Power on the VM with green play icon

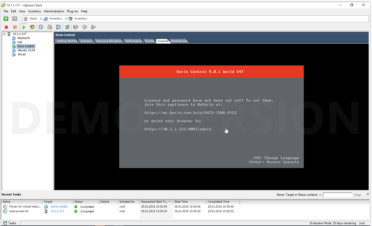pos(24,27)
